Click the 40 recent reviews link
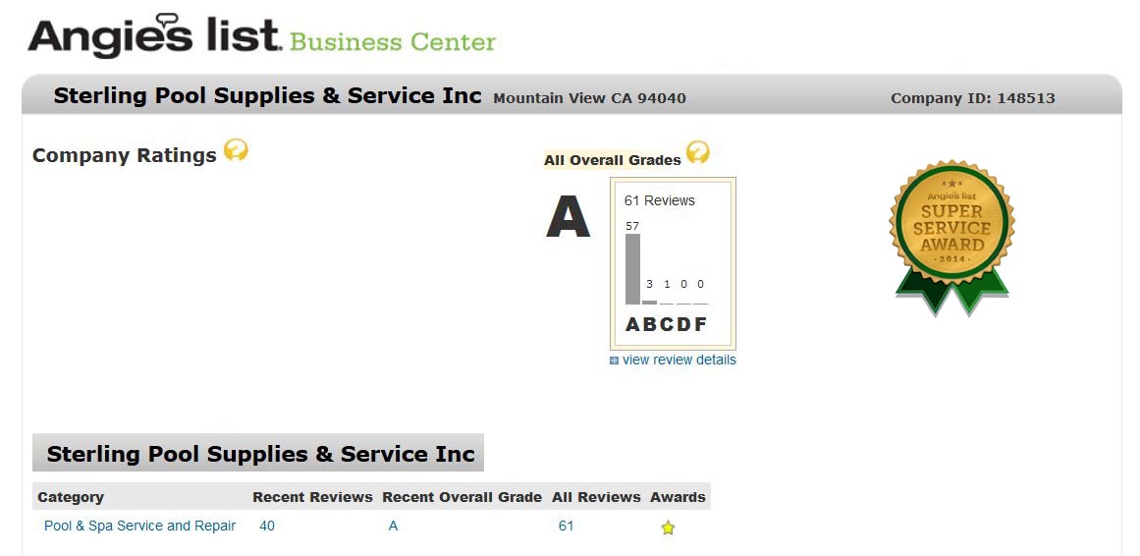This screenshot has width=1140, height=556. click(x=267, y=526)
